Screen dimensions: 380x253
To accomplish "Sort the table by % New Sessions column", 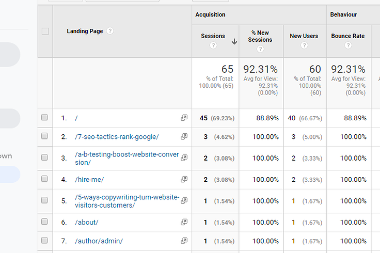I will click(260, 36).
